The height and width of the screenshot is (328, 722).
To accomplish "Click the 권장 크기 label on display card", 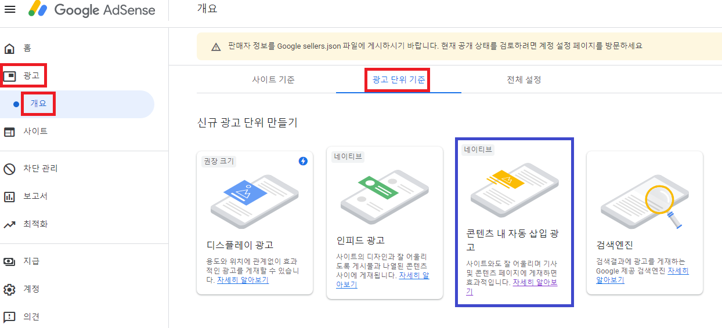I will 219,161.
